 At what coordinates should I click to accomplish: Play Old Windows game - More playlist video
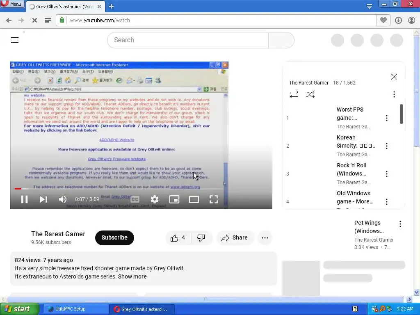click(355, 197)
